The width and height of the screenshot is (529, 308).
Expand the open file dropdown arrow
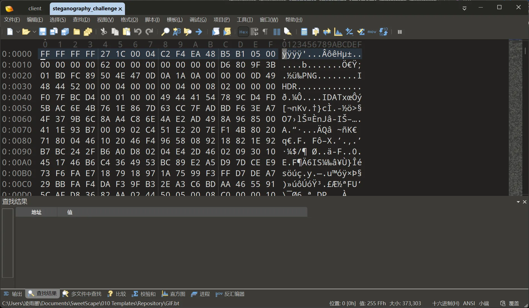pos(35,32)
